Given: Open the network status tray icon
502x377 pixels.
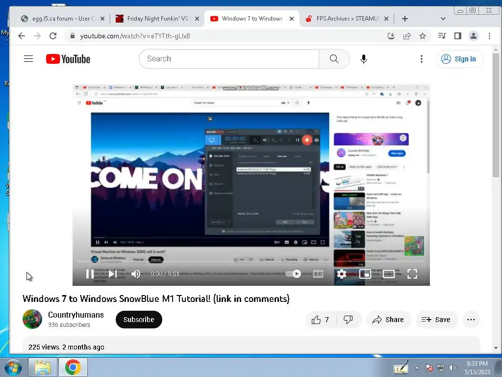Looking at the screenshot, I should click(x=441, y=368).
